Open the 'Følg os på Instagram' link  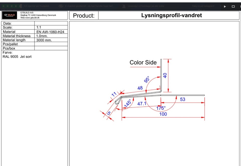click(203, 6)
